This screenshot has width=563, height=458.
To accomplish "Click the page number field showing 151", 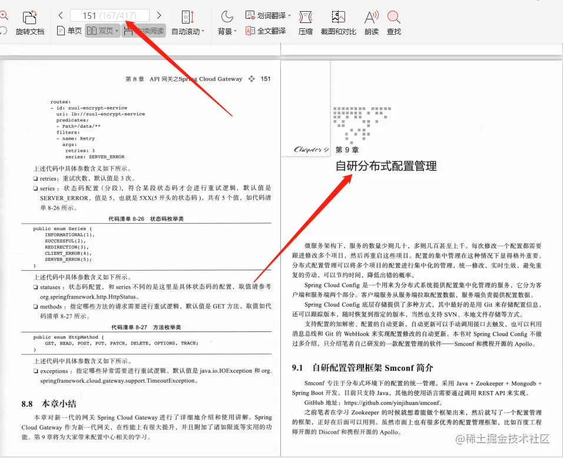I will [110, 15].
